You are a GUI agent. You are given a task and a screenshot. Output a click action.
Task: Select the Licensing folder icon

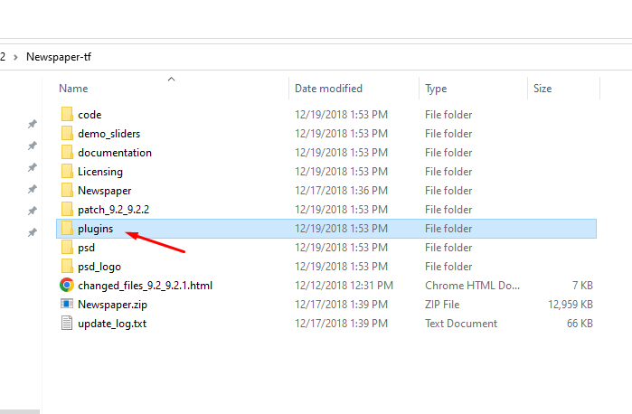(67, 171)
